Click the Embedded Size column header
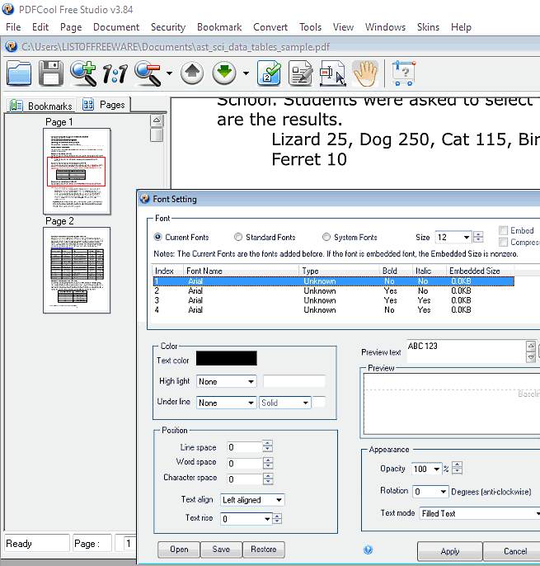 (x=481, y=271)
